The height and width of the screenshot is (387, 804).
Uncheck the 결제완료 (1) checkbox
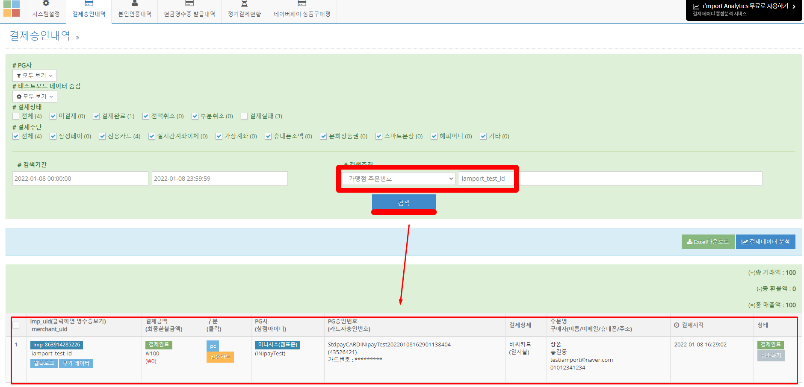click(x=96, y=116)
